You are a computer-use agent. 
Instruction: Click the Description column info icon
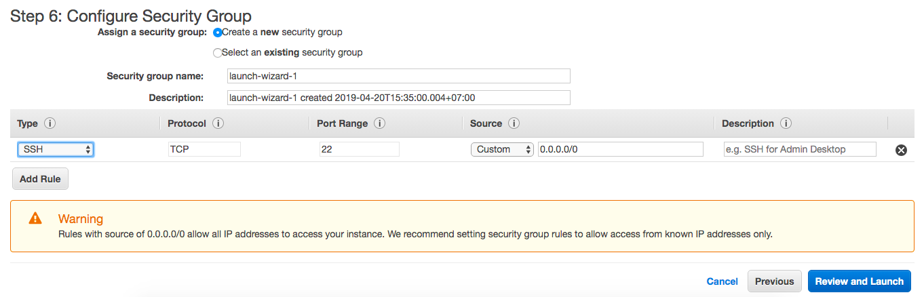coord(786,123)
